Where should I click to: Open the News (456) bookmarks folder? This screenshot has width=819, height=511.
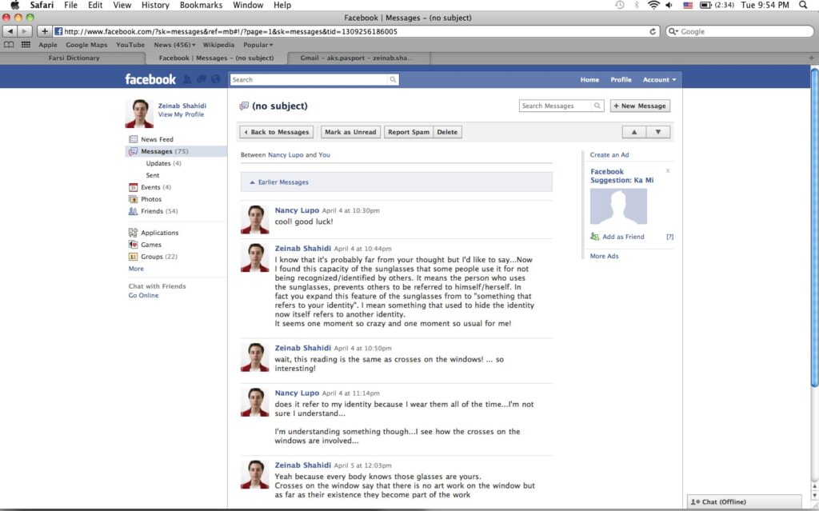[x=172, y=45]
